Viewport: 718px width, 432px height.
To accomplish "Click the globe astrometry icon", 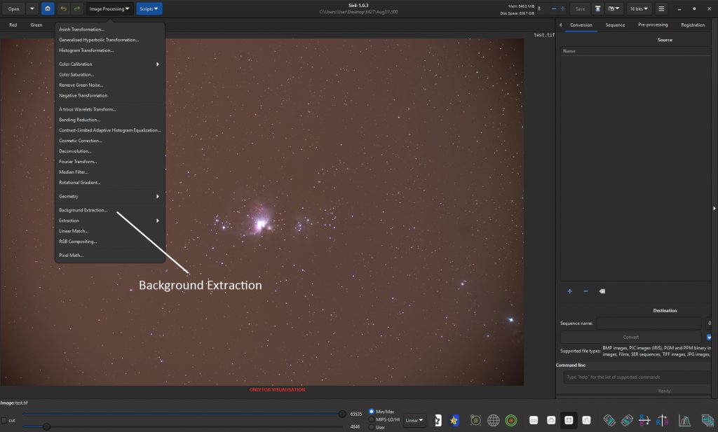I will click(x=494, y=420).
